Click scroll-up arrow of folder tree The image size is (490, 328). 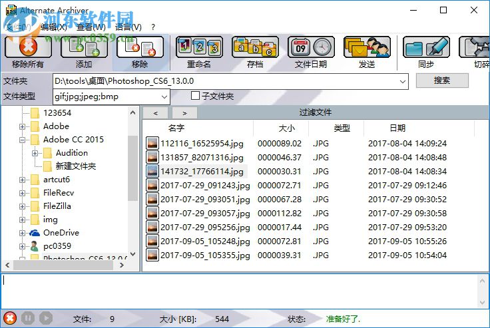[x=132, y=112]
